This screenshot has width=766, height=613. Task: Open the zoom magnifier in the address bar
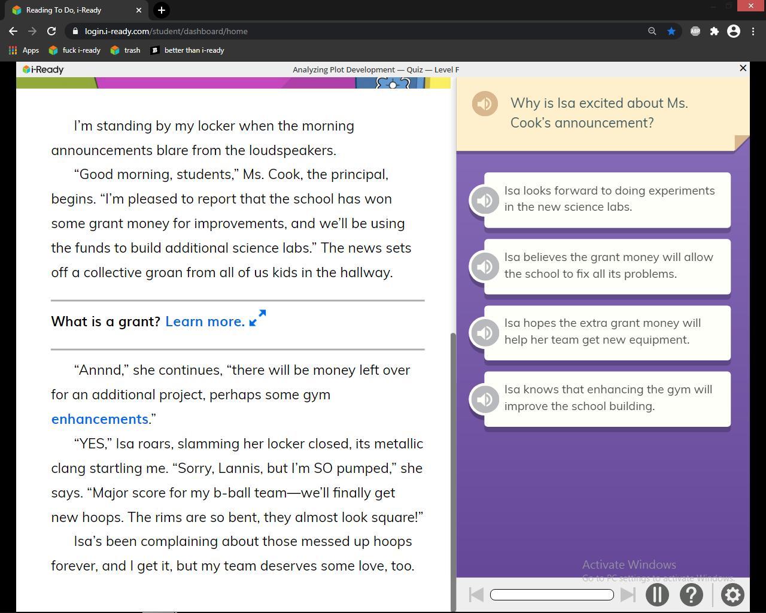[652, 31]
